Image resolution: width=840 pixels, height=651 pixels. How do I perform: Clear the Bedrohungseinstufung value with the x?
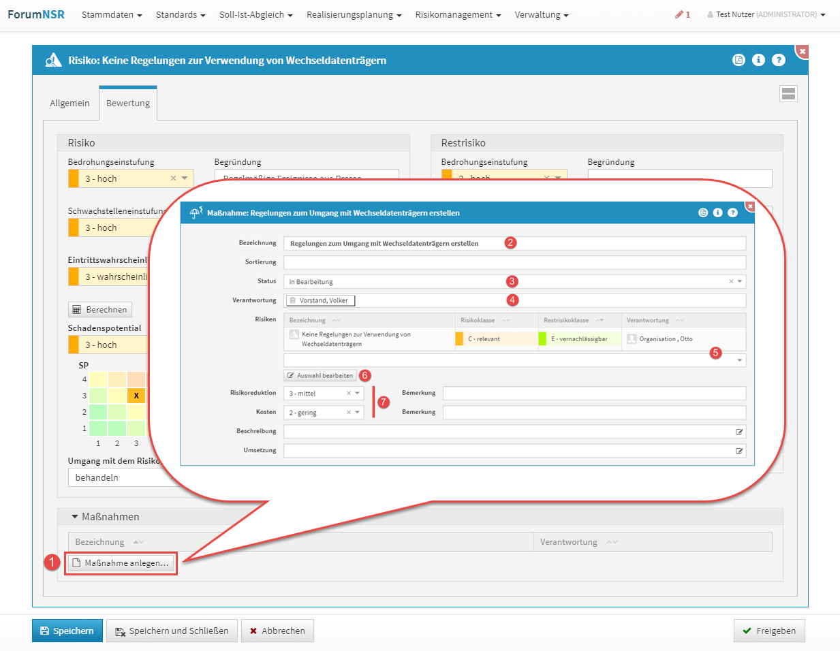click(173, 178)
